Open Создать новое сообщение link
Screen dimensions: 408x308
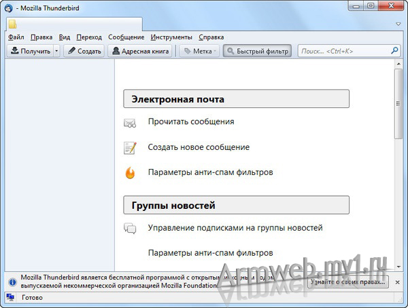point(199,147)
